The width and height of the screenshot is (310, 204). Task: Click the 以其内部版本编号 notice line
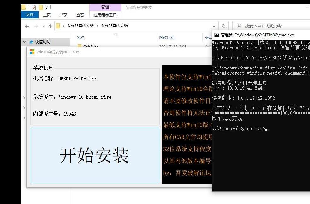(x=187, y=161)
